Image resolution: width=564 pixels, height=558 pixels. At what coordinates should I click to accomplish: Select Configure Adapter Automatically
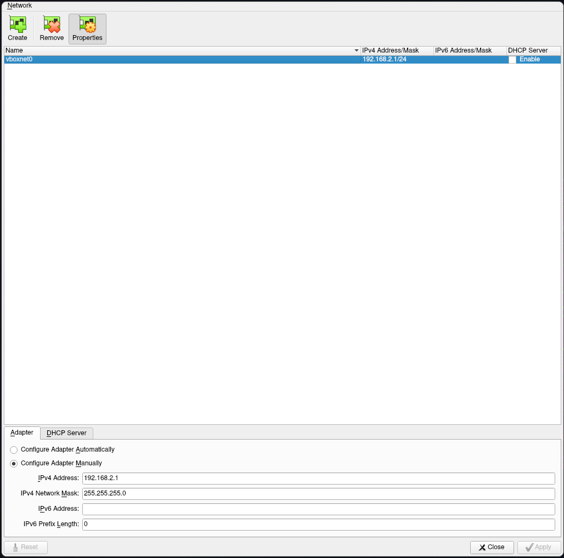coord(13,449)
